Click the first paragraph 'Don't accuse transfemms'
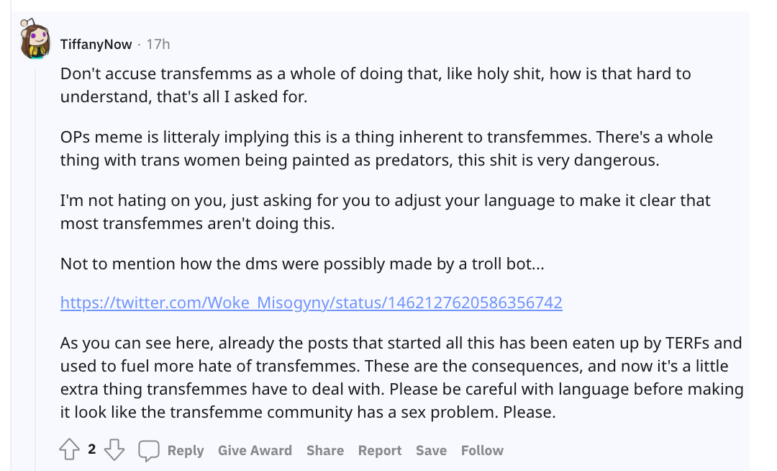The width and height of the screenshot is (777, 471). coord(376,85)
